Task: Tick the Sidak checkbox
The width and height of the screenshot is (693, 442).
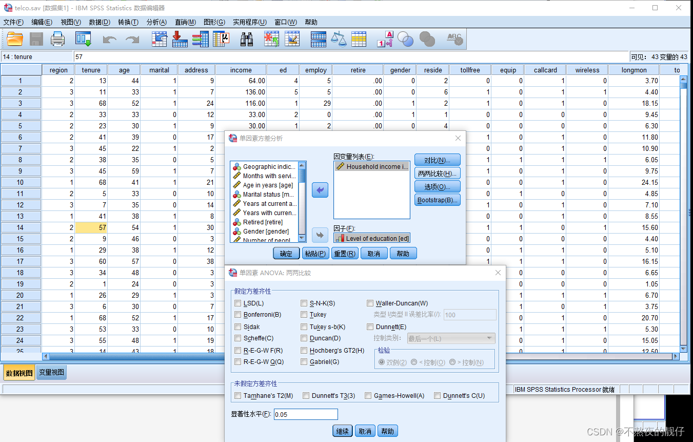Action: 238,326
